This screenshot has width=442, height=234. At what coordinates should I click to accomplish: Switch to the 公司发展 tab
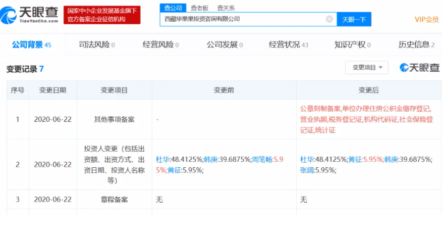(225, 44)
